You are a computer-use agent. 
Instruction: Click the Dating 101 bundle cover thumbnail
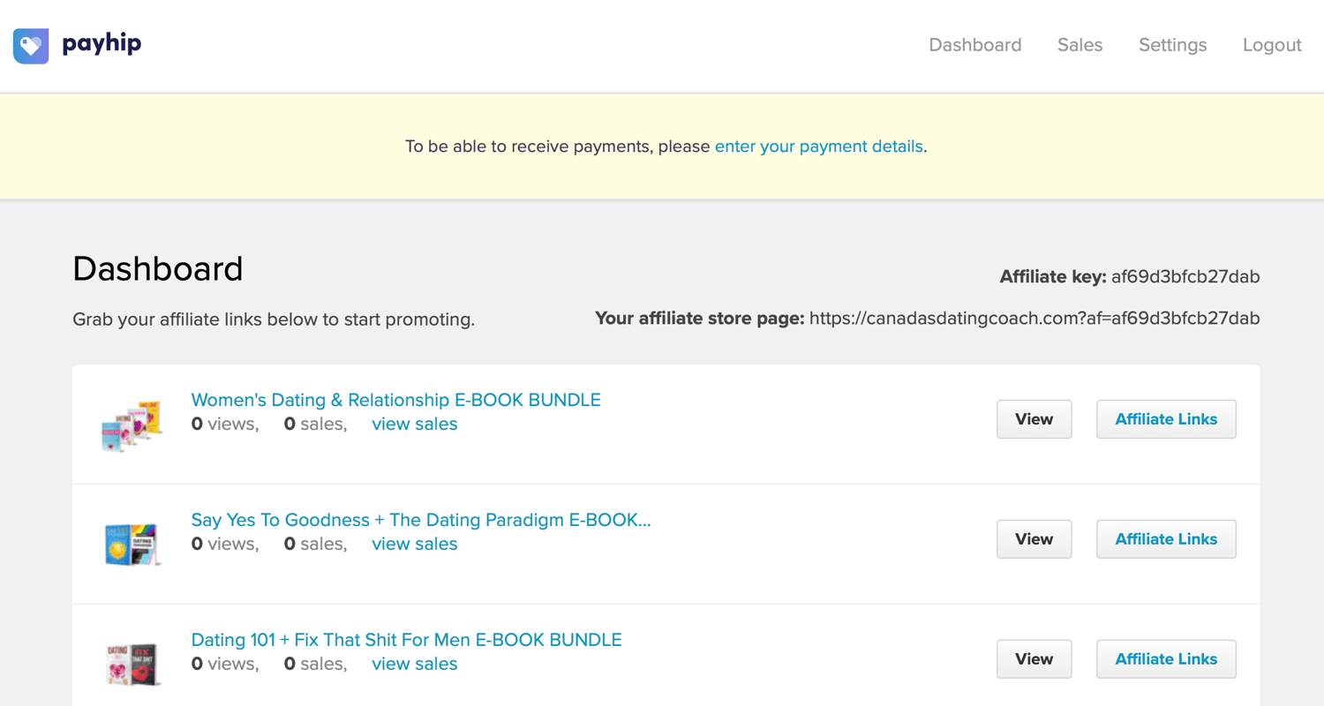(x=132, y=664)
